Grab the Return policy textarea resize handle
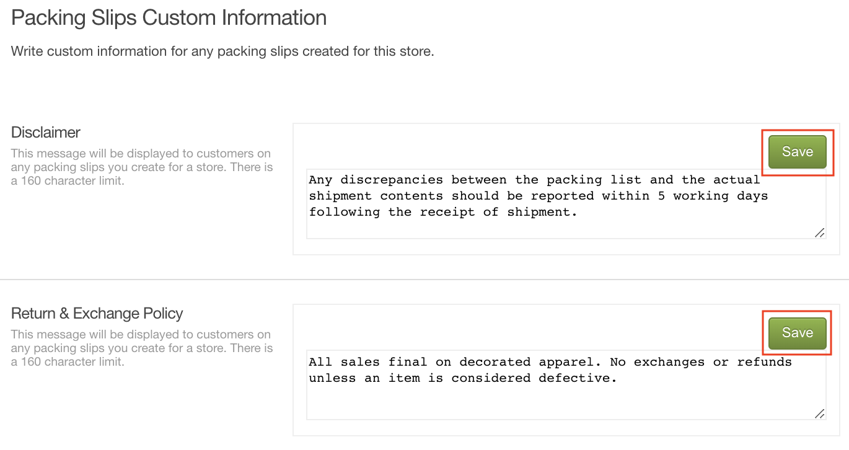The image size is (849, 450). point(819,413)
